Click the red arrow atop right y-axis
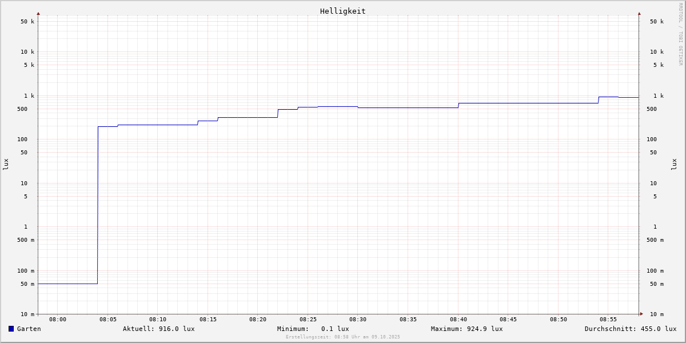This screenshot has height=343, width=686. (639, 14)
